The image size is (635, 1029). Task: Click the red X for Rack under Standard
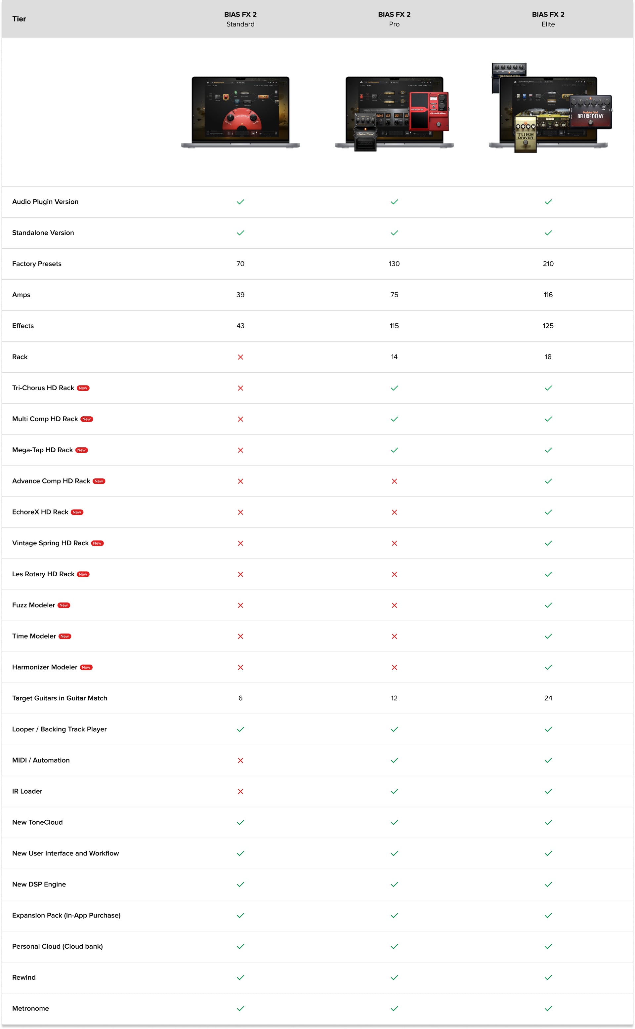tap(240, 357)
